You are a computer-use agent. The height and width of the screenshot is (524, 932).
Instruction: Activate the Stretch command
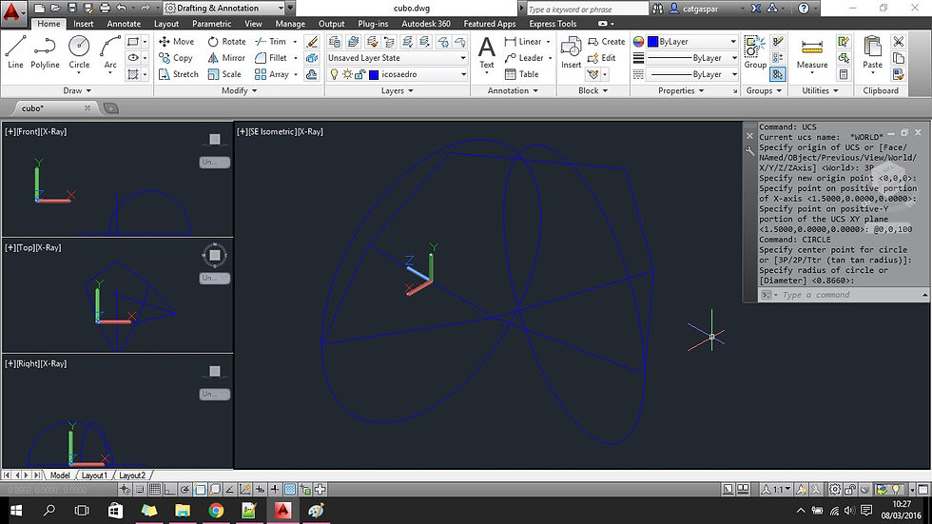pyautogui.click(x=179, y=74)
